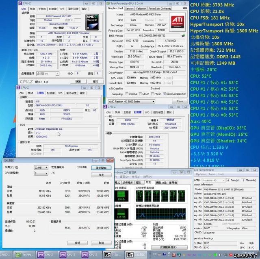The width and height of the screenshot is (260, 259).
Task: Click the physical memory usage history graph
Action: (x=161, y=214)
